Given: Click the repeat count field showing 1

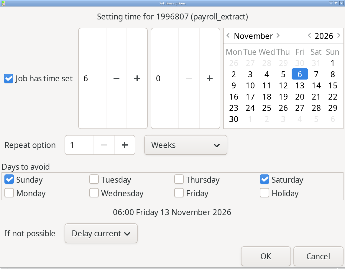Looking at the screenshot, I should coord(79,145).
